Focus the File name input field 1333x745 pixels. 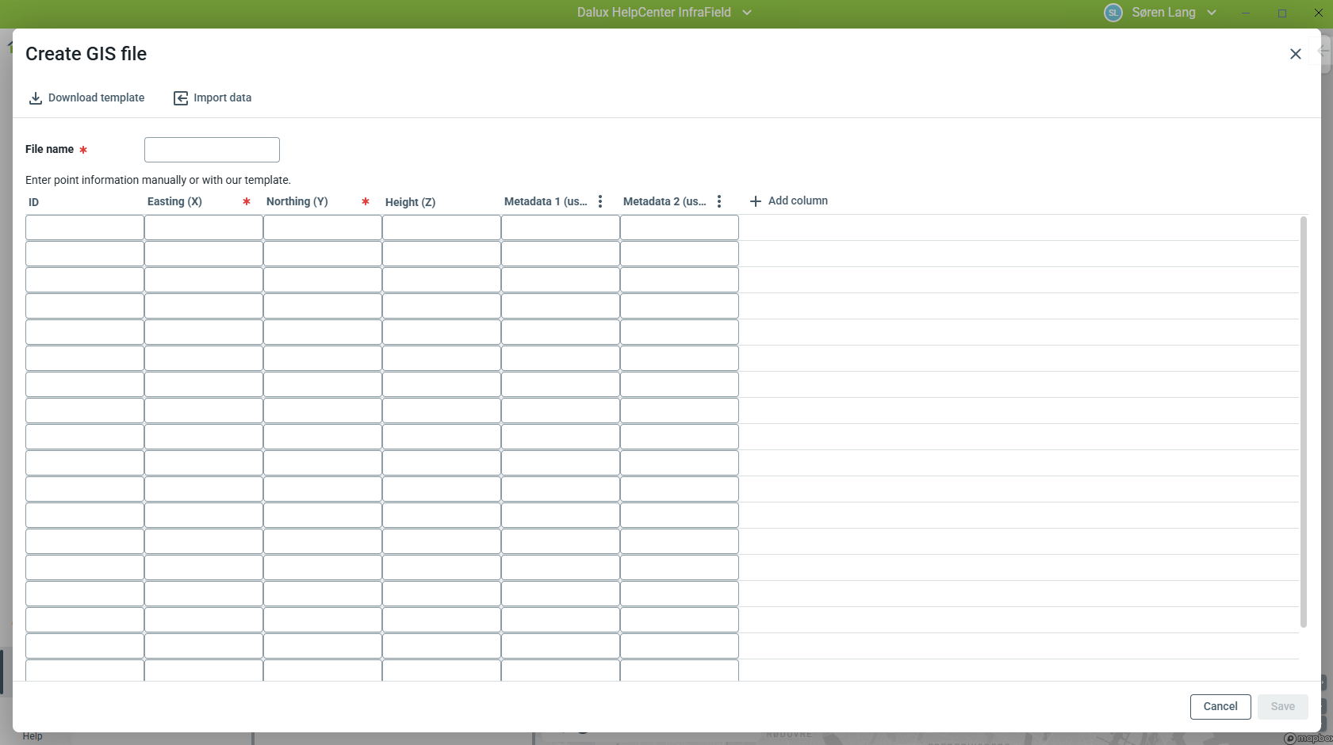click(212, 150)
